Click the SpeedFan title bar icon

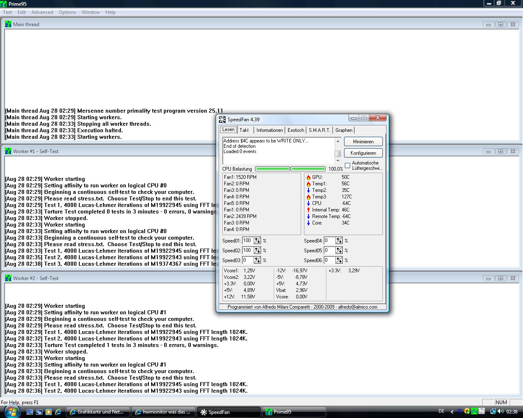[x=222, y=120]
